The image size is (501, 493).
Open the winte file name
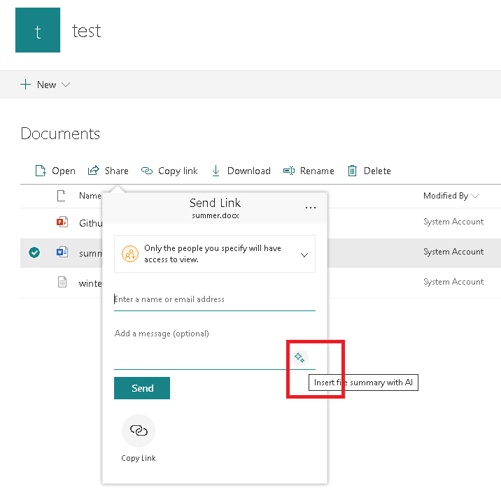(x=90, y=283)
